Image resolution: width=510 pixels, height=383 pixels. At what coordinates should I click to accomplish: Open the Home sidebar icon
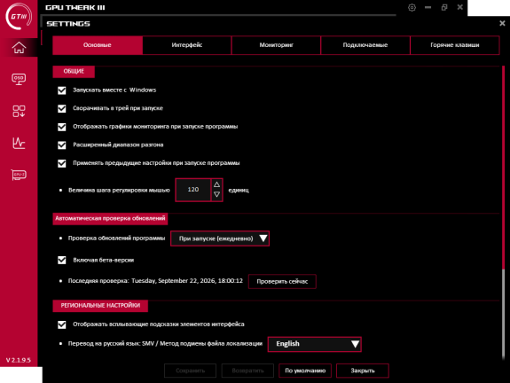(19, 48)
